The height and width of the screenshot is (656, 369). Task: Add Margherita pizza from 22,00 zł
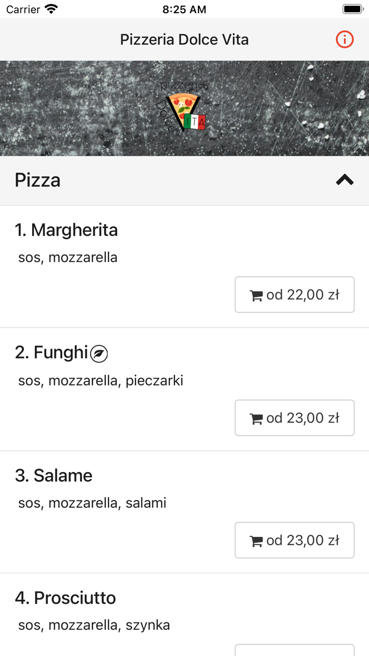click(x=294, y=294)
